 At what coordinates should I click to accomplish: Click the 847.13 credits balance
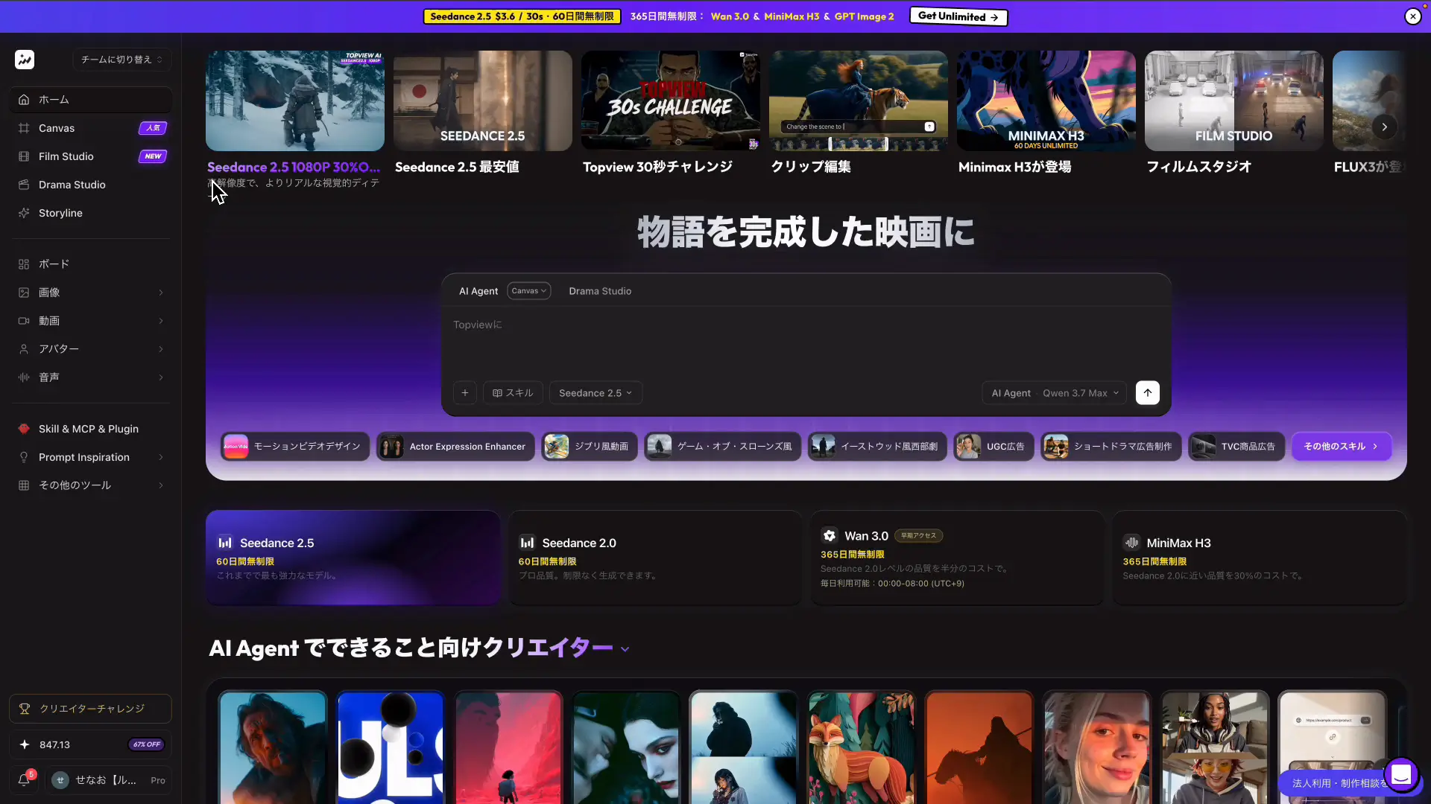(x=55, y=744)
